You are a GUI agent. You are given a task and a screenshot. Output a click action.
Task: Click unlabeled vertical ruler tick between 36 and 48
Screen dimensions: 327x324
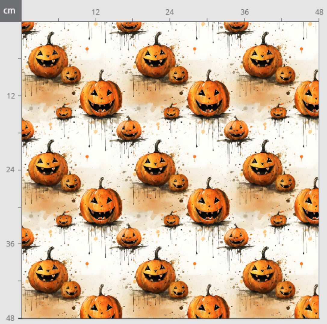[x=20, y=281]
